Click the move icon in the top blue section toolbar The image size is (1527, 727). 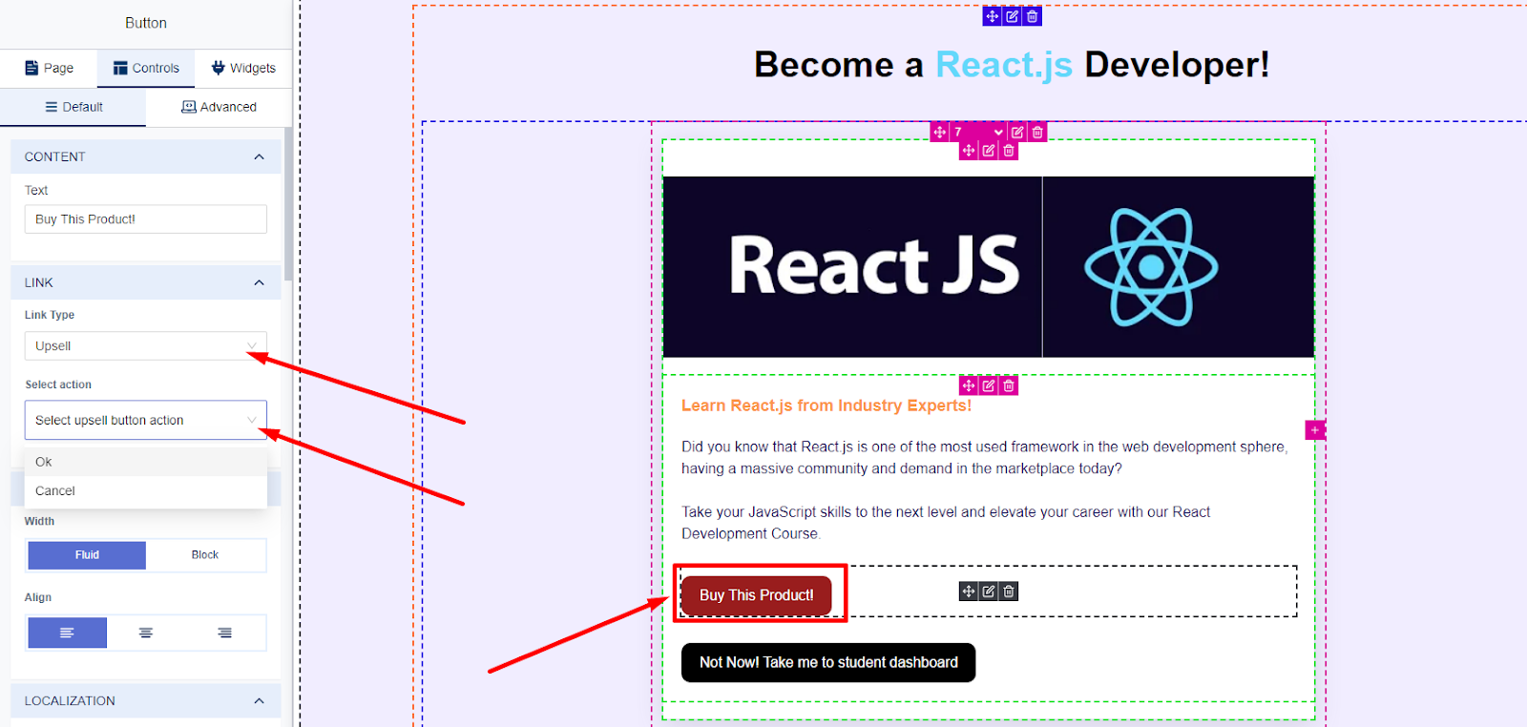coord(992,16)
